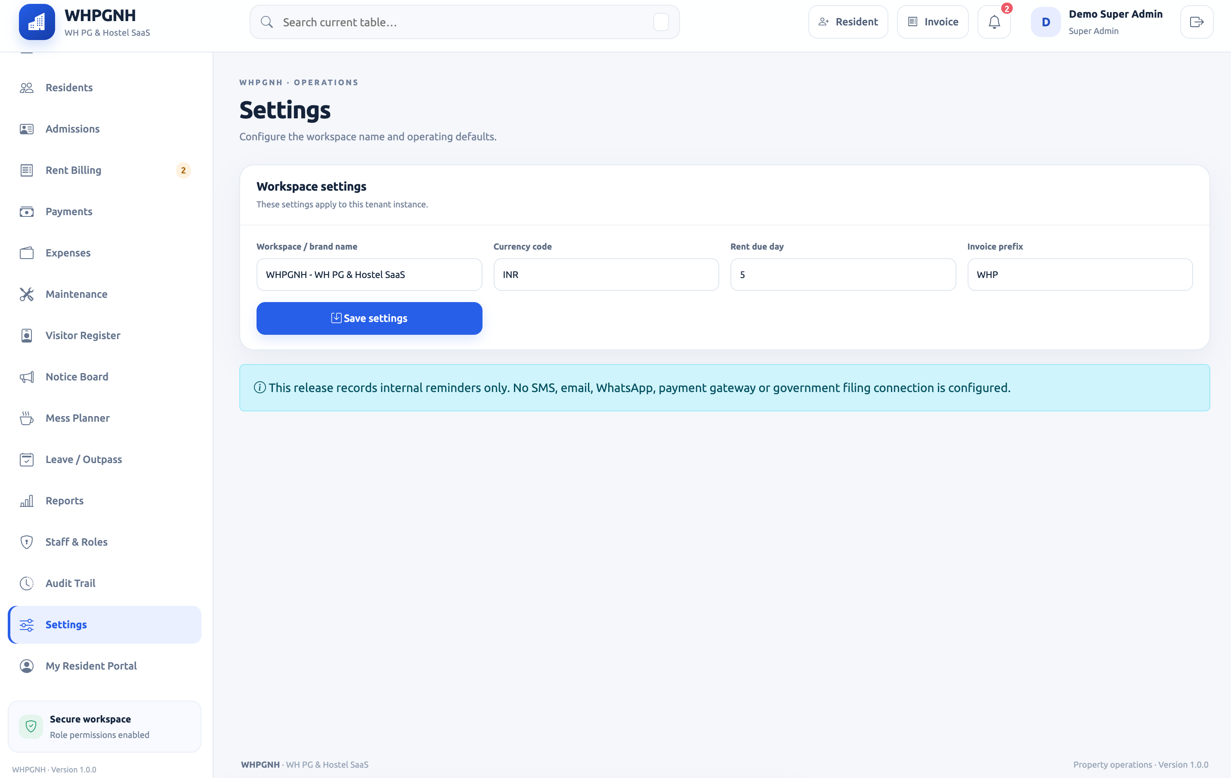Open Mess Planner
Viewport: 1231px width, 778px height.
(105, 418)
